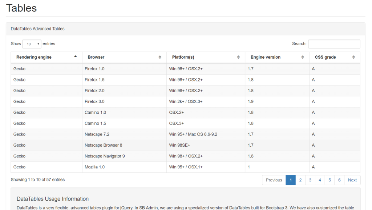The image size is (372, 210).
Task: Click inside the Search input field
Action: [x=334, y=43]
